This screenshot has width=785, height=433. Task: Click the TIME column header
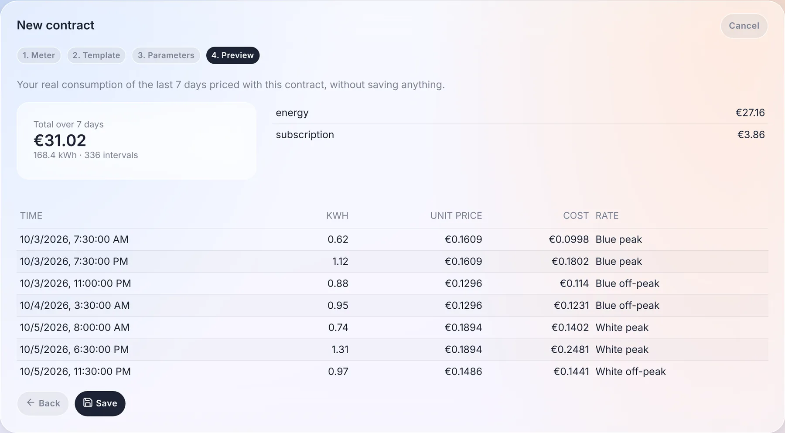coord(31,216)
